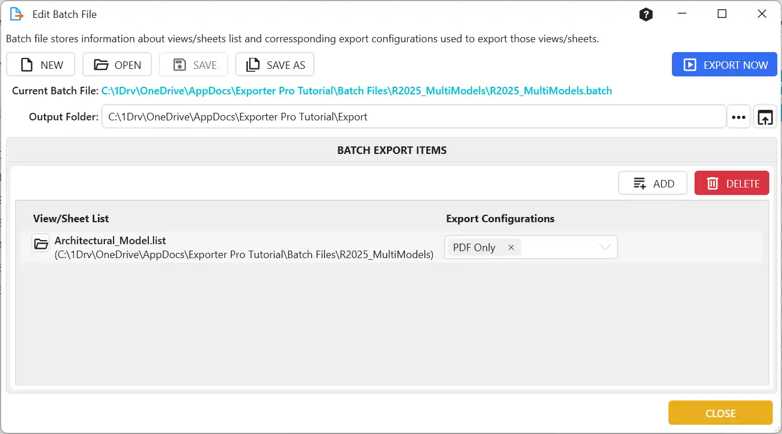
Task: Click the Export Configurations column header
Action: coord(500,219)
